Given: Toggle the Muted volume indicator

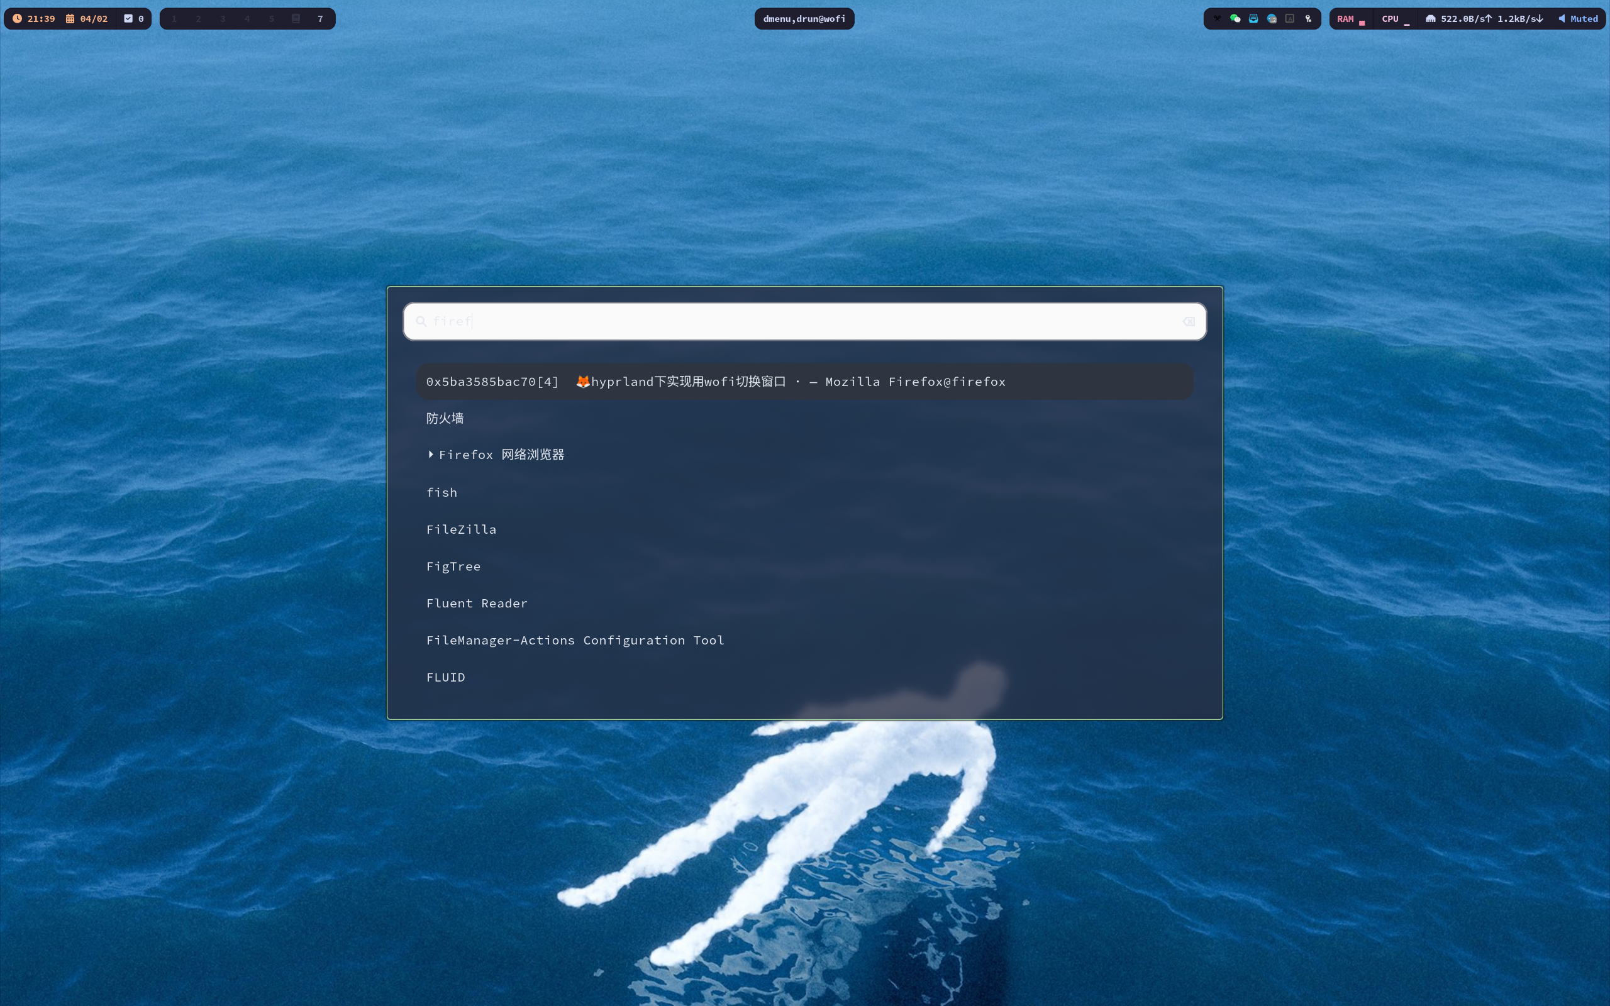Looking at the screenshot, I should pyautogui.click(x=1578, y=19).
